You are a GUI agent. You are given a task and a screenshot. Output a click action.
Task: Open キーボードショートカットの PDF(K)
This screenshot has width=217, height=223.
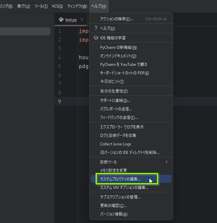tap(131, 73)
